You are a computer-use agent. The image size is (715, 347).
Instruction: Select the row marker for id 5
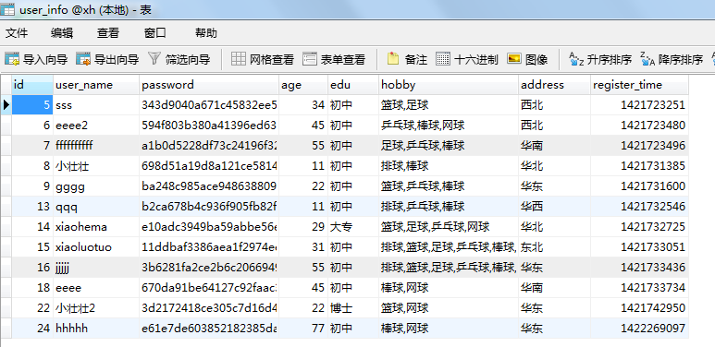pyautogui.click(x=6, y=105)
